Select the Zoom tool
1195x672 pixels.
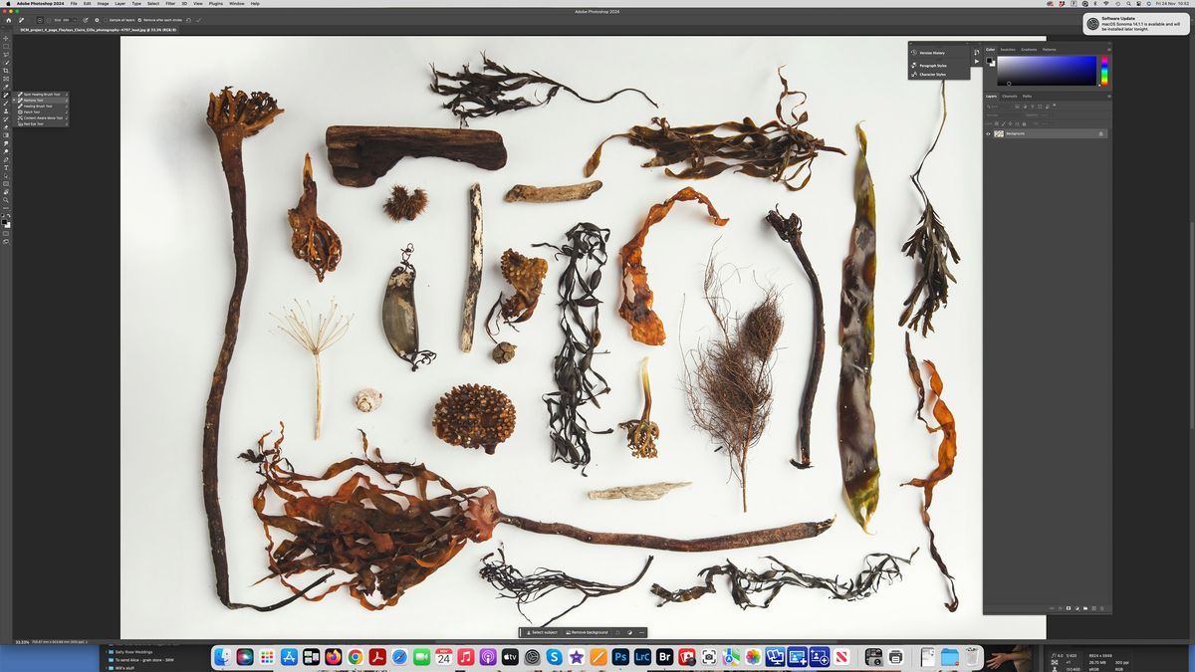(x=5, y=199)
